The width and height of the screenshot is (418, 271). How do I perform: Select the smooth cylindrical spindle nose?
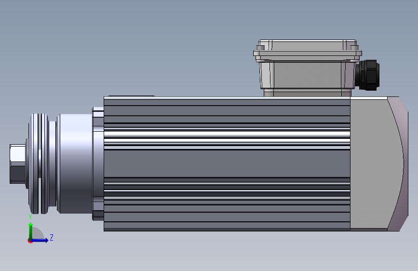pyautogui.click(x=75, y=164)
